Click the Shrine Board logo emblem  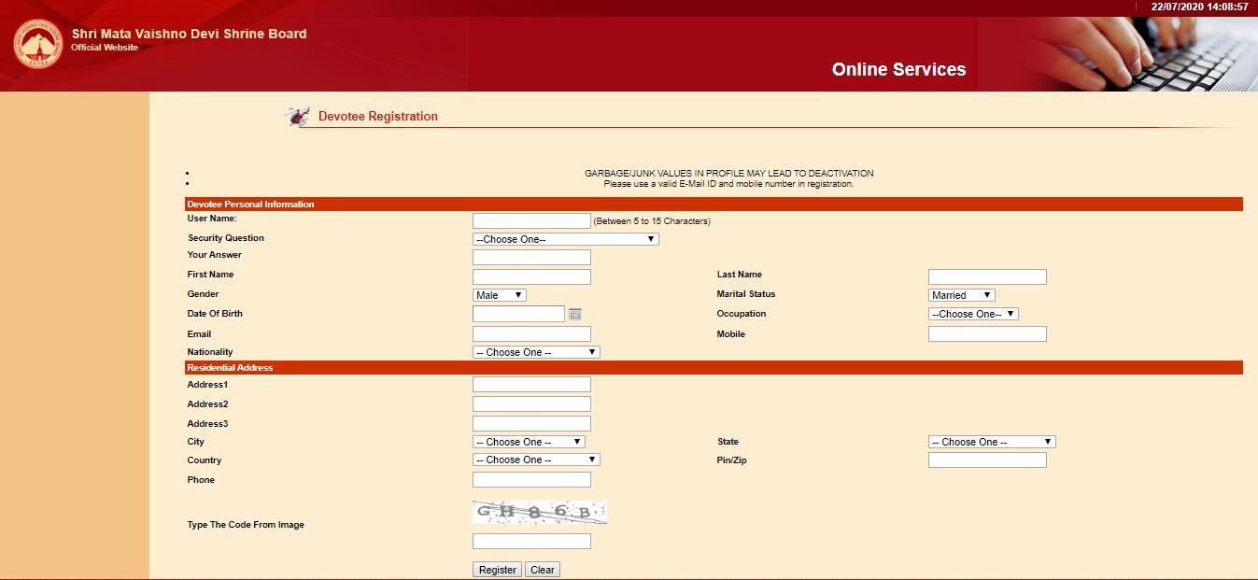tap(37, 45)
